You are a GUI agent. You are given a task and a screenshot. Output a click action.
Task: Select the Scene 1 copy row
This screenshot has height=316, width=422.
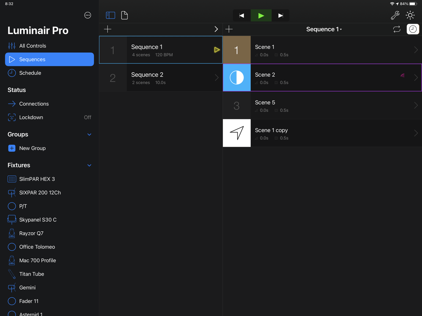click(322, 133)
